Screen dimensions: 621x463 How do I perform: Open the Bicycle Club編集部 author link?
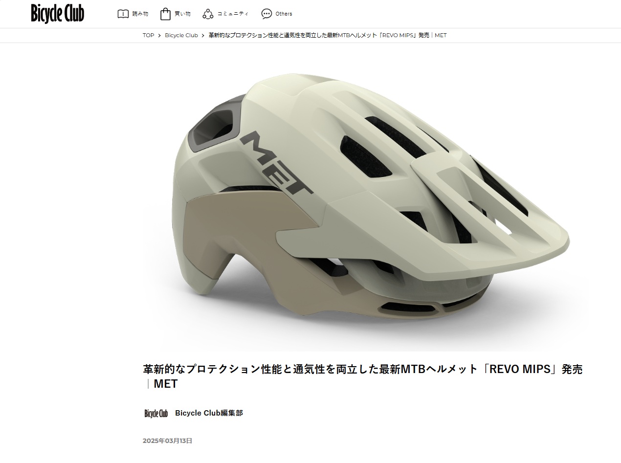209,413
